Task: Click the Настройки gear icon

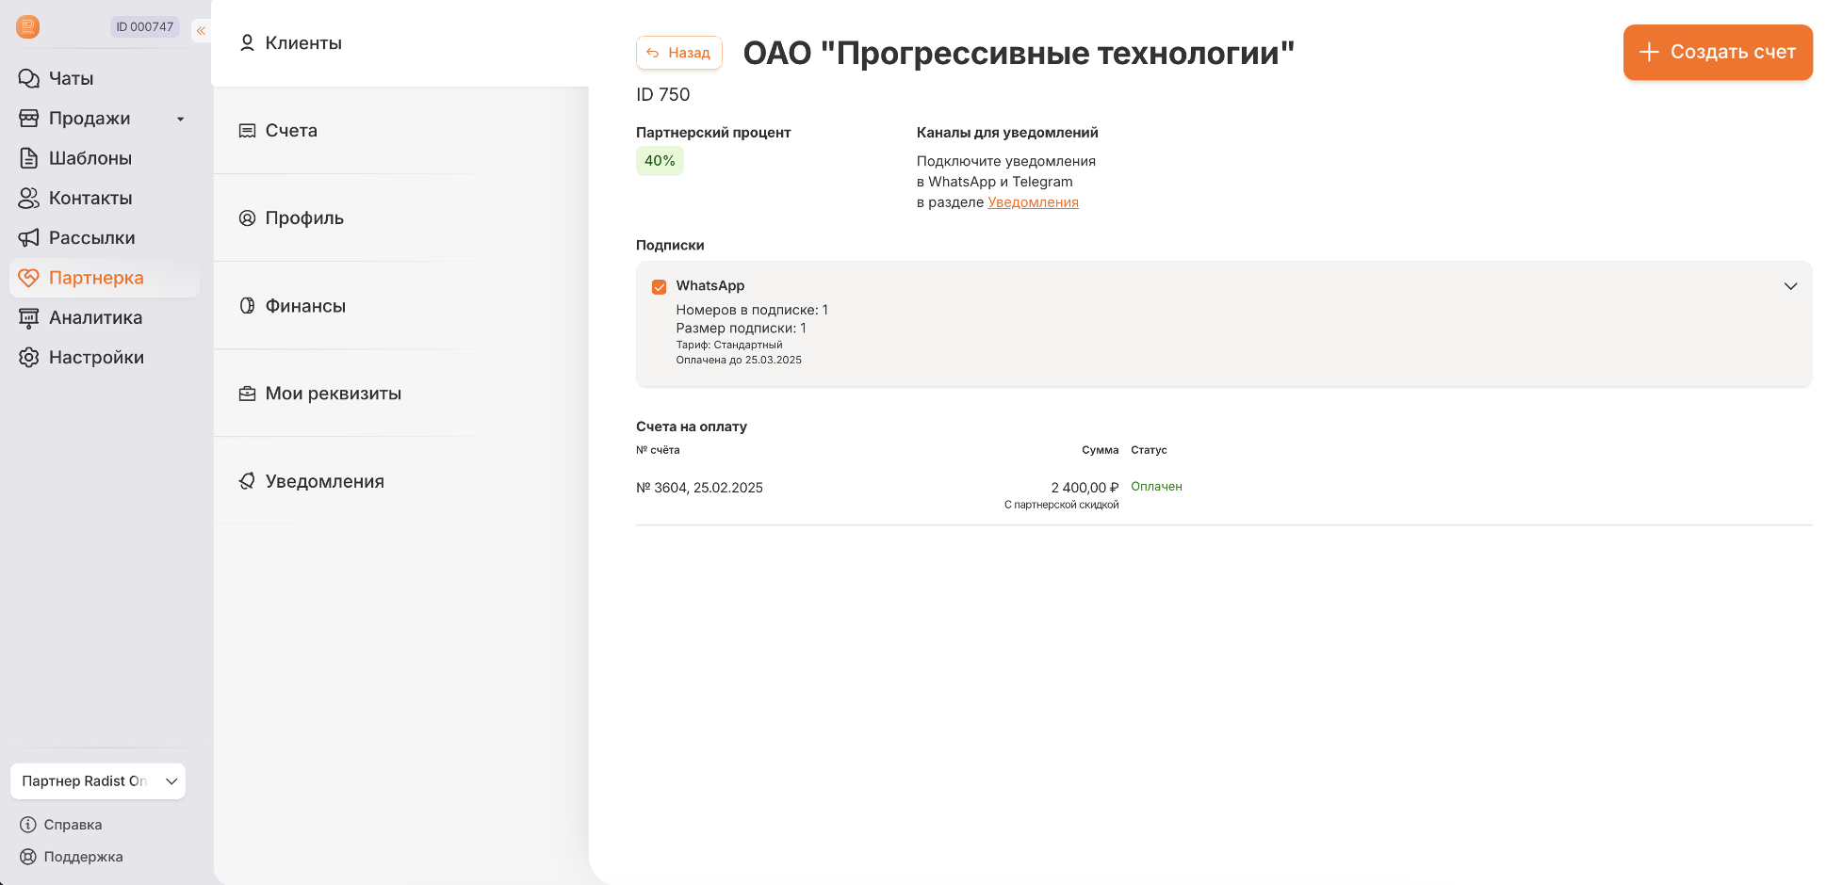Action: pos(29,358)
